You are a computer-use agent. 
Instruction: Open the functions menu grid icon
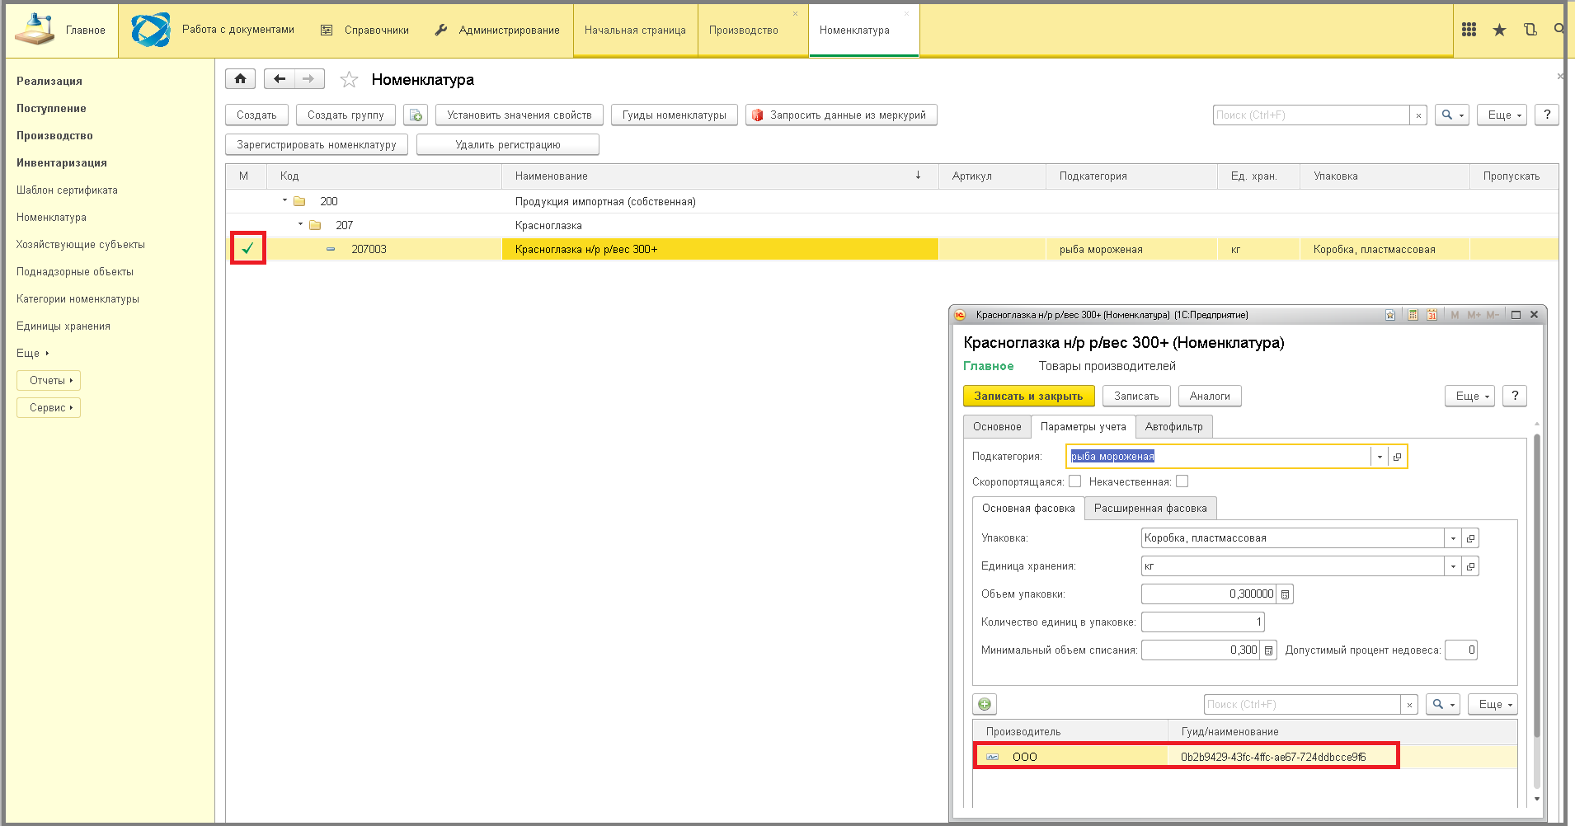pos(1469,30)
